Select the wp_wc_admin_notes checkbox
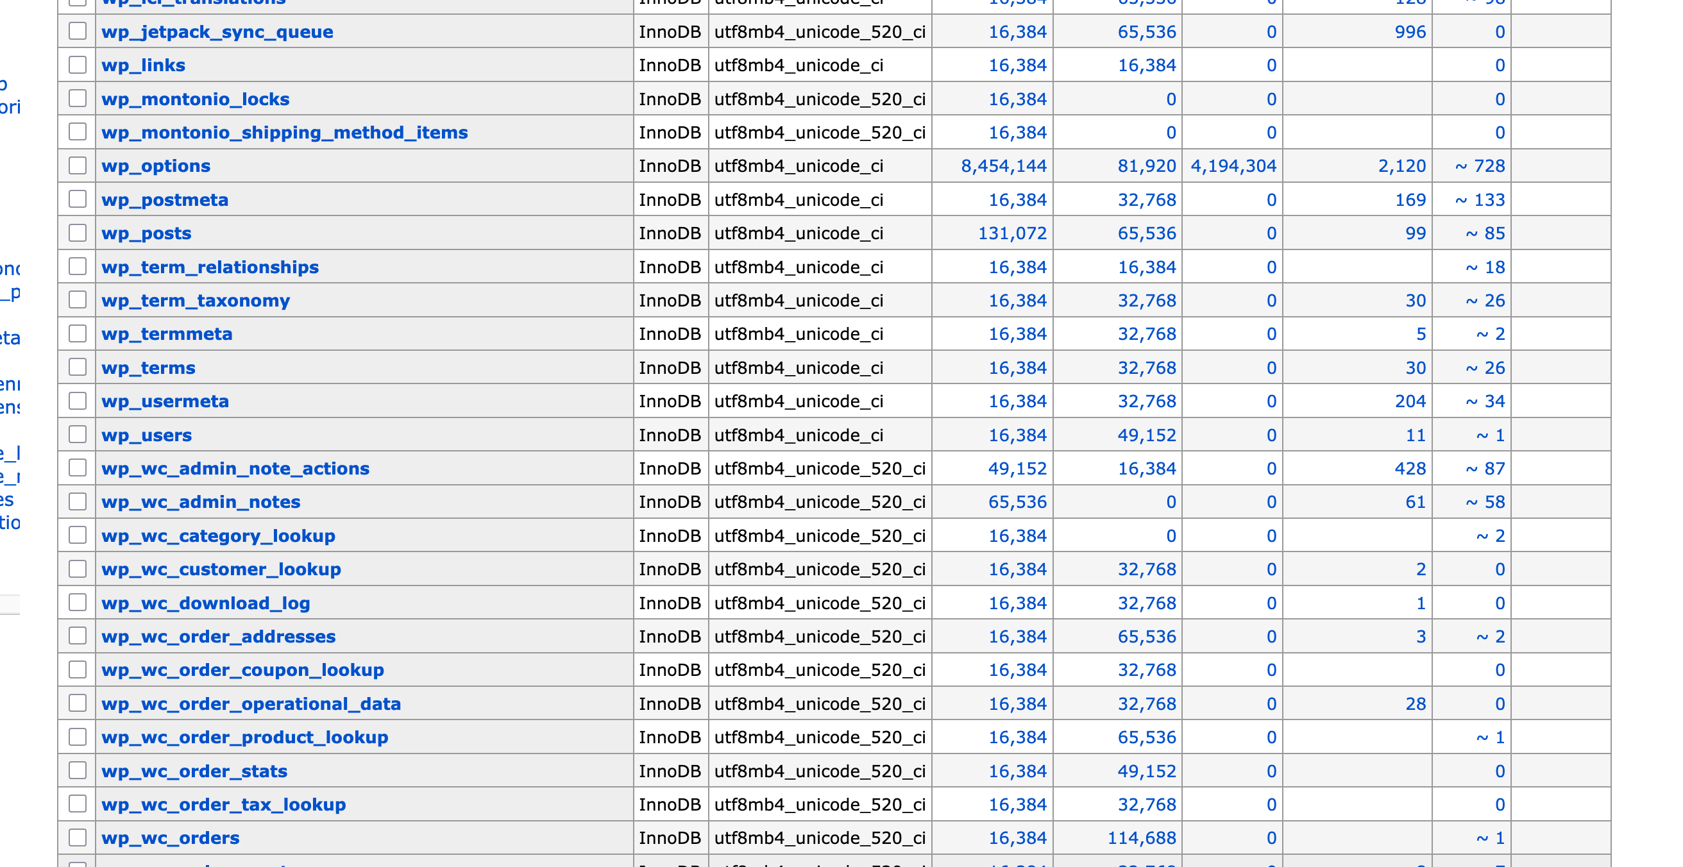 (78, 501)
